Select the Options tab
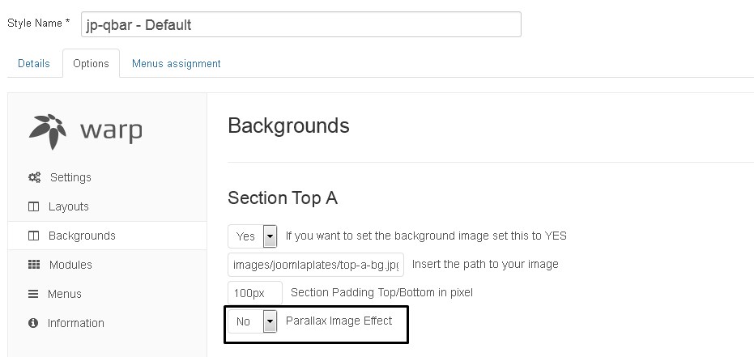The width and height of the screenshot is (754, 357). [91, 63]
